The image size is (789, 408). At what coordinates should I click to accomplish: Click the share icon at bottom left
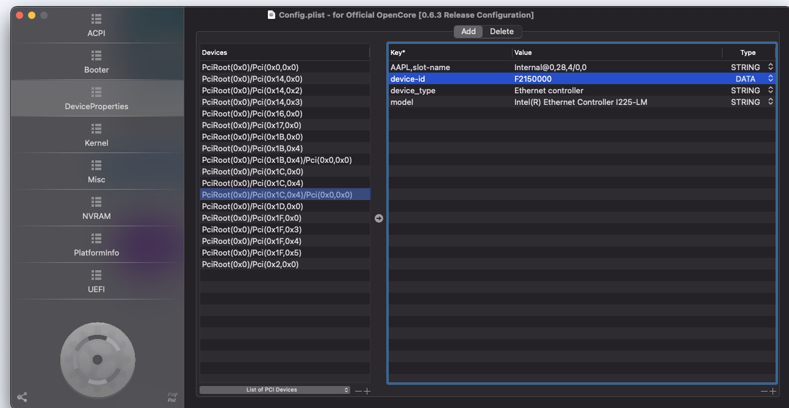tap(22, 397)
